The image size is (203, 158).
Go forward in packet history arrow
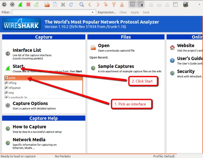(x=98, y=5)
